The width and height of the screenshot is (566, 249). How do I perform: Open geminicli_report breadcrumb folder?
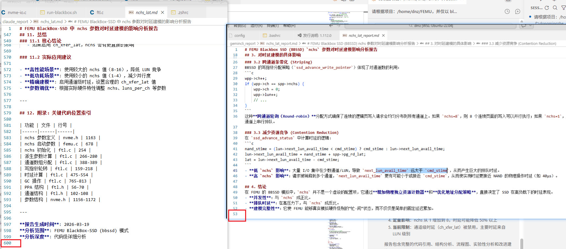(x=243, y=43)
